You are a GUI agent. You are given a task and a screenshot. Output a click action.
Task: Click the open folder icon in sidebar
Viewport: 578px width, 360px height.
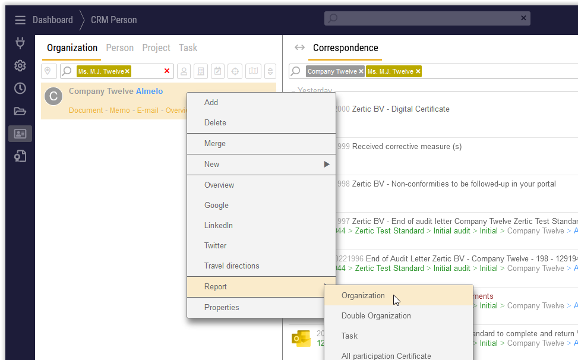pyautogui.click(x=20, y=111)
